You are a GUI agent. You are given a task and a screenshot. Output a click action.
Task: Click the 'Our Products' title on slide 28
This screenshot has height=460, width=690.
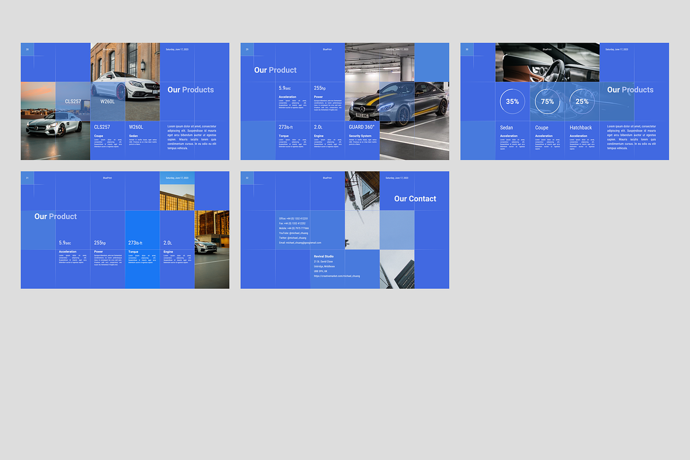pos(190,90)
